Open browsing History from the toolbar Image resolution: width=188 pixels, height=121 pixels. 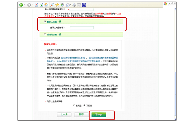coord(62,5)
